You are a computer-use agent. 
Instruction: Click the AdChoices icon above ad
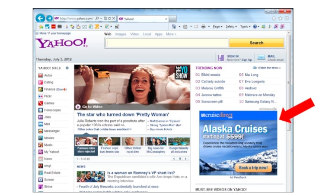pos(275,109)
